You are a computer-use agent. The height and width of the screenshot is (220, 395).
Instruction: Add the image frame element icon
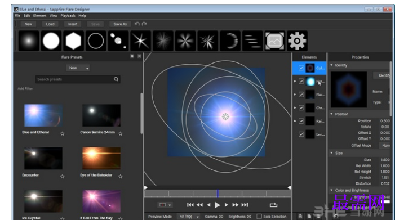pyautogui.click(x=275, y=41)
